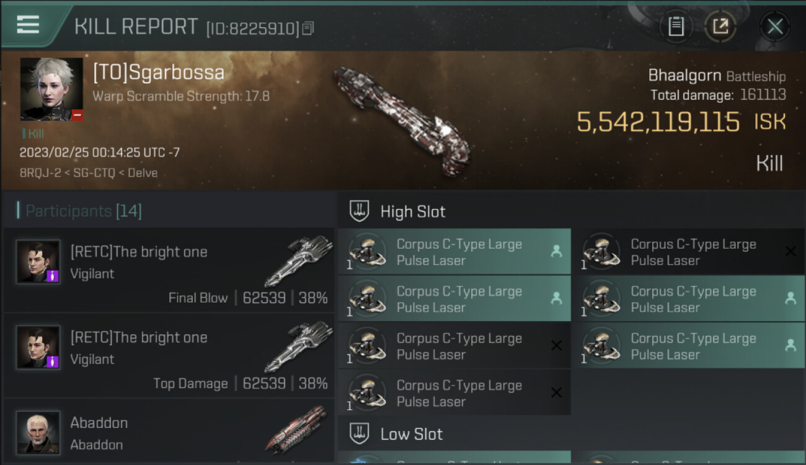Click the [TO]Sgarbossa victim name

[x=159, y=73]
